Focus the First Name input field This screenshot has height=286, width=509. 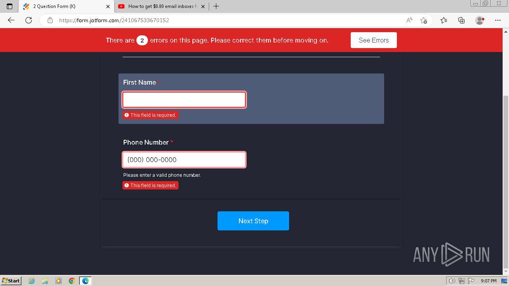[x=184, y=100]
